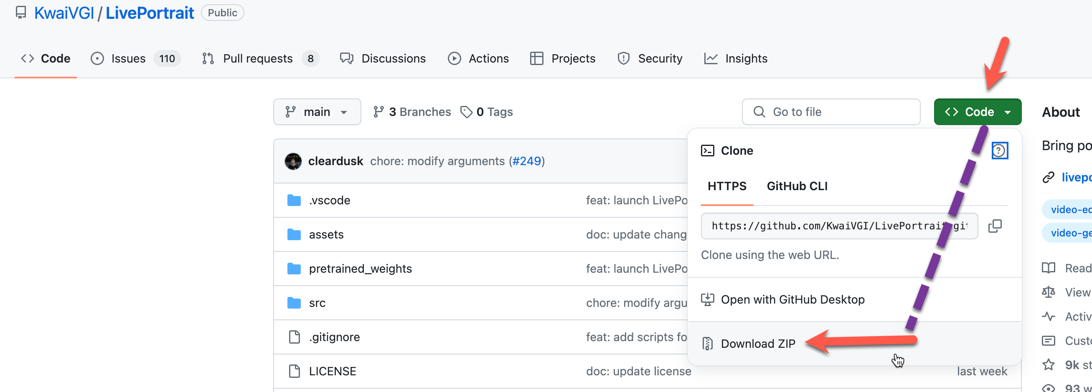Choose Open with GitHub Desktop
Image resolution: width=1092 pixels, height=392 pixels.
[854, 300]
